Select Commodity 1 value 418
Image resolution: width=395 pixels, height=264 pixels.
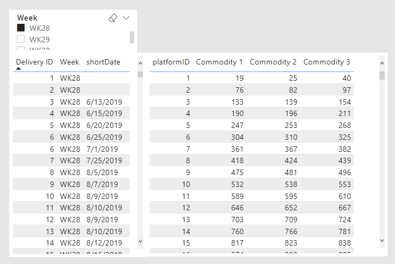238,160
